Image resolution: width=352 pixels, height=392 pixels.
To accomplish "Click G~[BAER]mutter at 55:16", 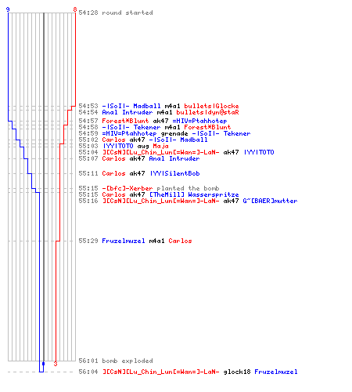I will [270, 201].
